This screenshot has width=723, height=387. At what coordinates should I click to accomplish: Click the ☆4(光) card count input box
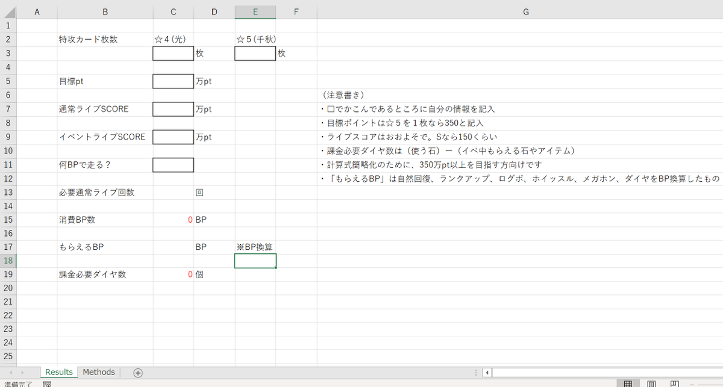[174, 54]
